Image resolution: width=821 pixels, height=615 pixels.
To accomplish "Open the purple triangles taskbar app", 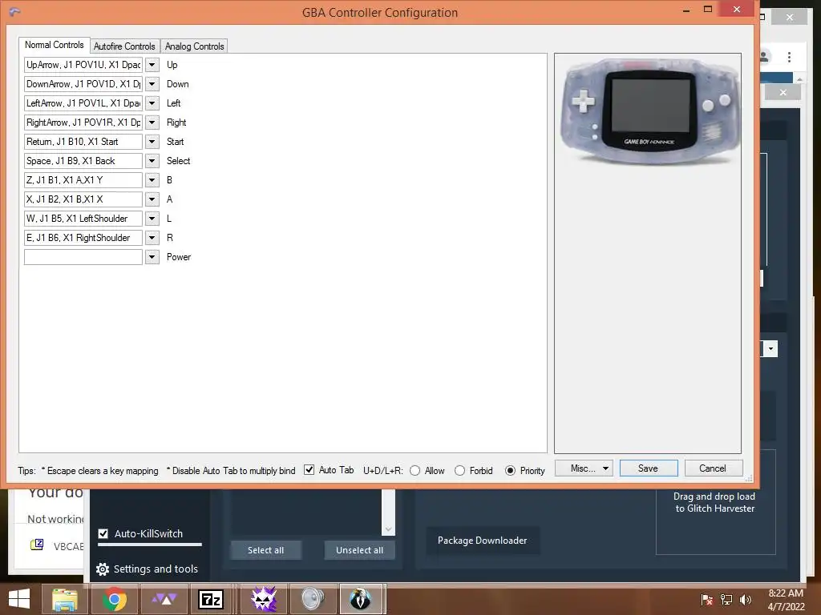I will coord(164,599).
